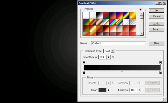The width and height of the screenshot is (168, 103).
Task: Click the New button to create a gradient
Action: (157, 43)
